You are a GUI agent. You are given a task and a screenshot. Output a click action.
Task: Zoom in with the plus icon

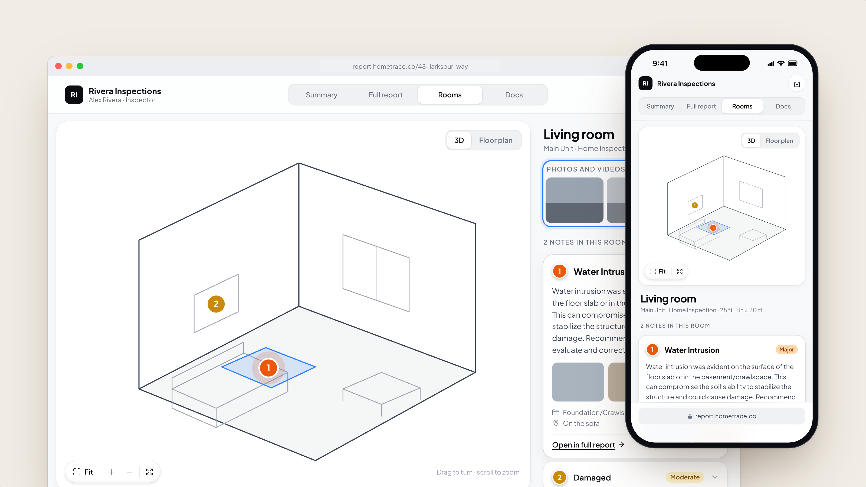pos(111,472)
